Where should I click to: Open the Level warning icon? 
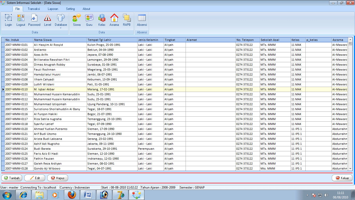(48, 20)
